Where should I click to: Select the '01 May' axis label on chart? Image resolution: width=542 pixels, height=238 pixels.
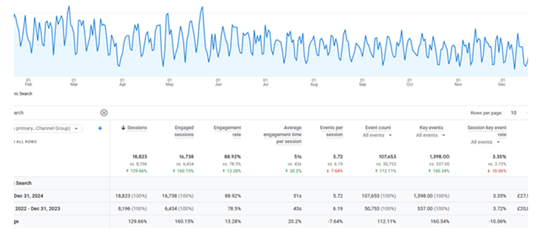point(169,82)
